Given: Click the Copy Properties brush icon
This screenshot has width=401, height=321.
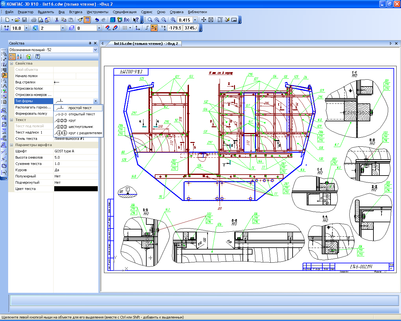Looking at the screenshot, I should click(x=80, y=20).
